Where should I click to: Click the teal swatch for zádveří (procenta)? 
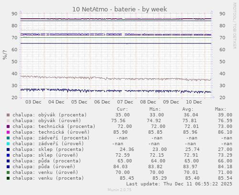8,138
